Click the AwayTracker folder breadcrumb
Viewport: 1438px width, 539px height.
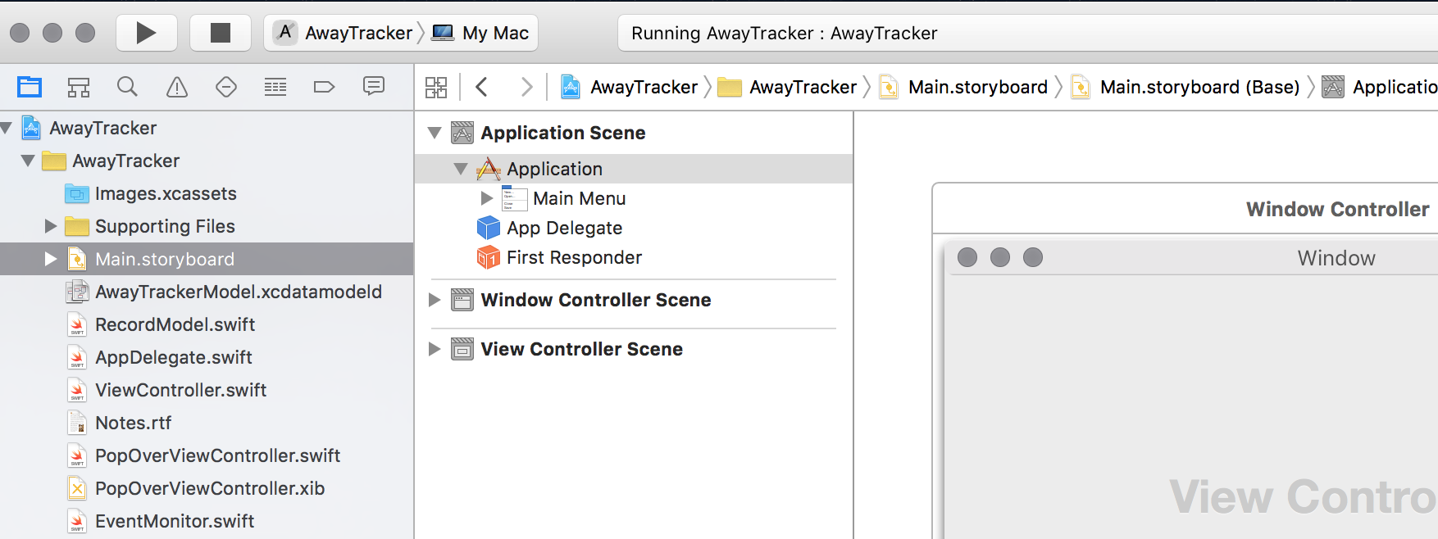[787, 87]
